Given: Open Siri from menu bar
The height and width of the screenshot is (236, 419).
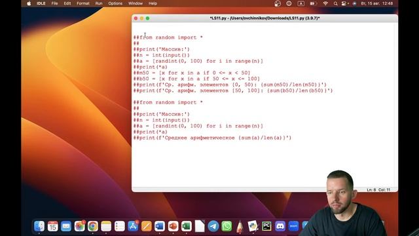Looking at the screenshot, I should click(354, 3).
